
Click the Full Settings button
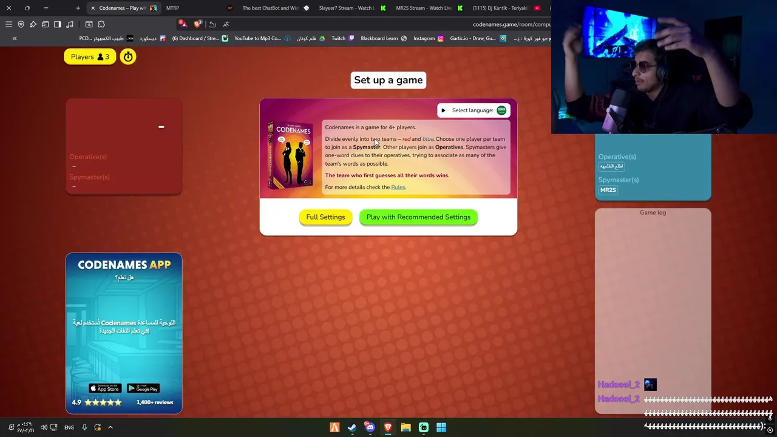point(325,217)
